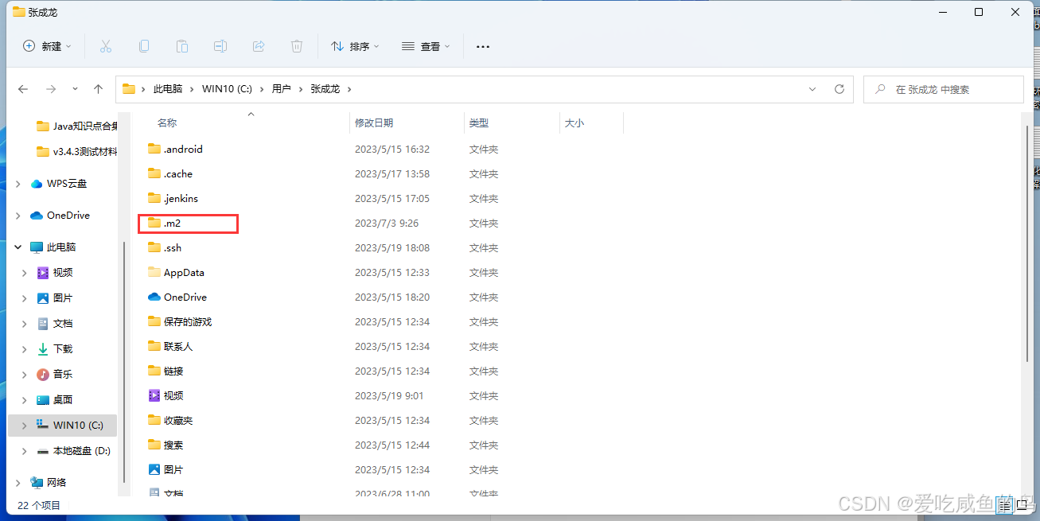Click the Copy icon in toolbar
The width and height of the screenshot is (1040, 521).
click(x=144, y=46)
